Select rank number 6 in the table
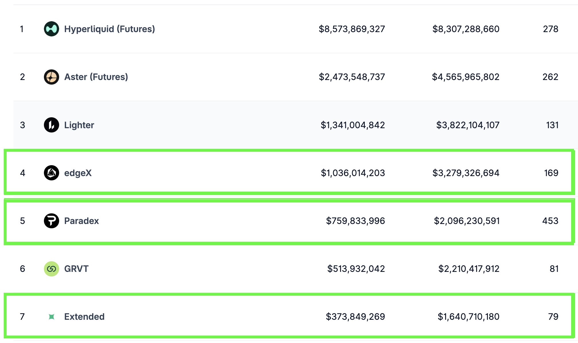The image size is (578, 343). pos(22,269)
